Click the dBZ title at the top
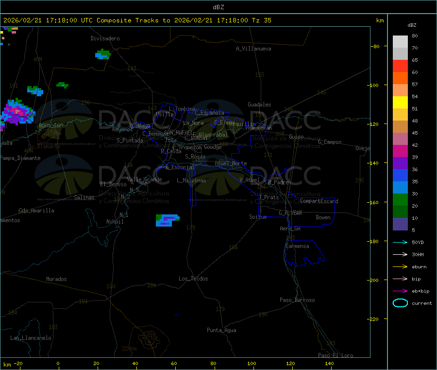Screen dimensions: 437x370 218,7
